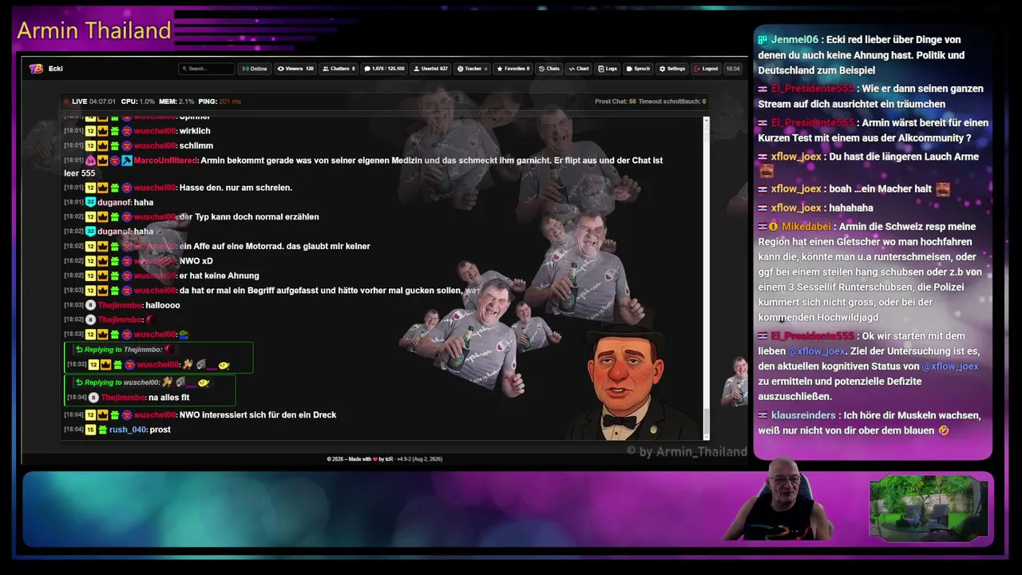Click the crown badge in the "wirklich" row
Viewport: 1022px width, 575px height.
click(x=103, y=131)
